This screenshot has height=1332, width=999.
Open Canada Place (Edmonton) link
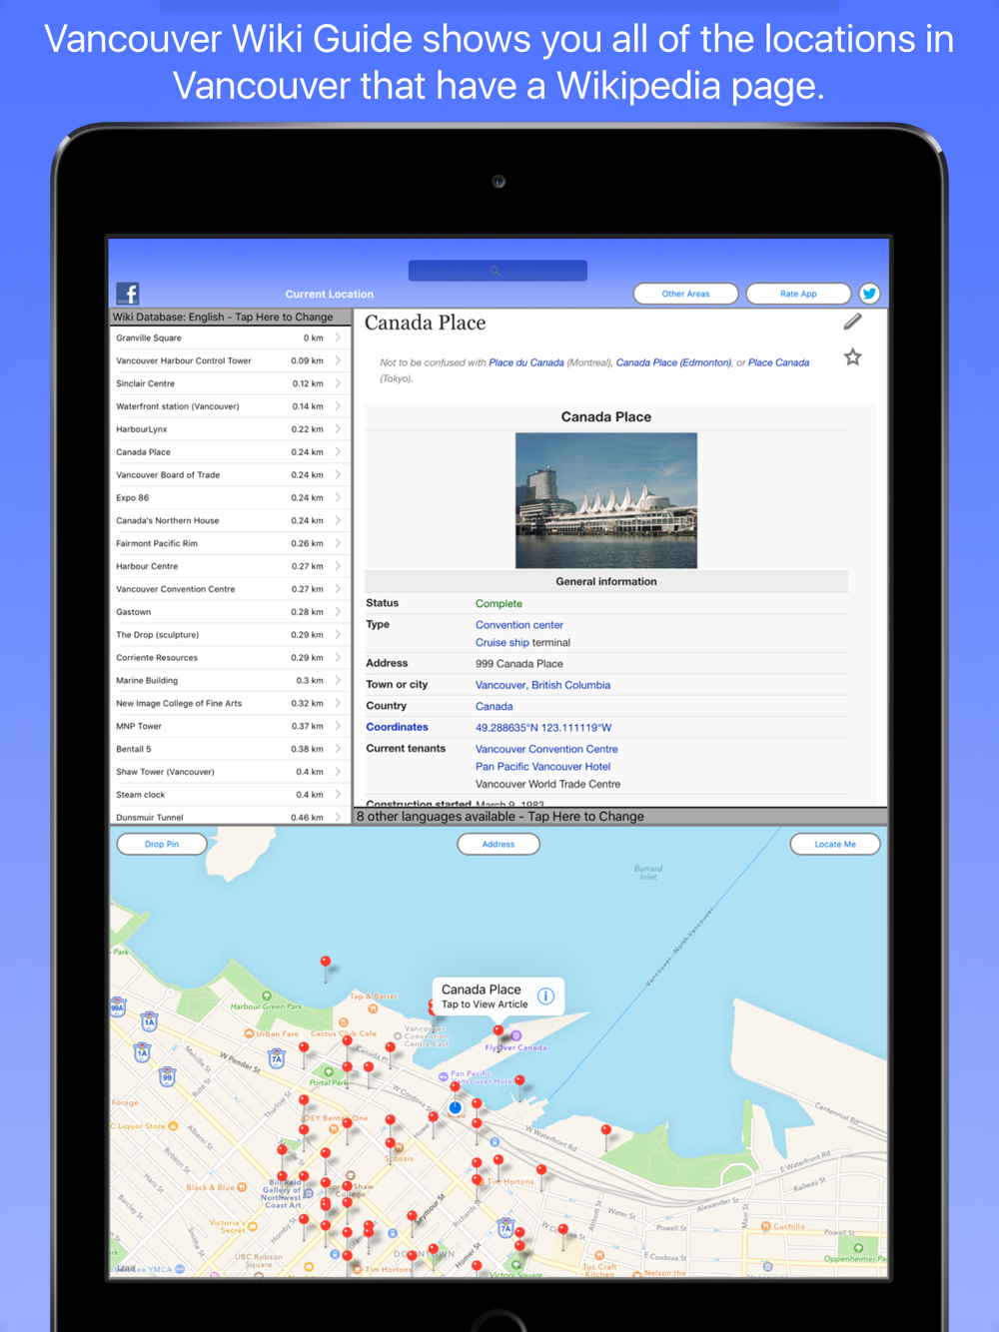point(673,362)
